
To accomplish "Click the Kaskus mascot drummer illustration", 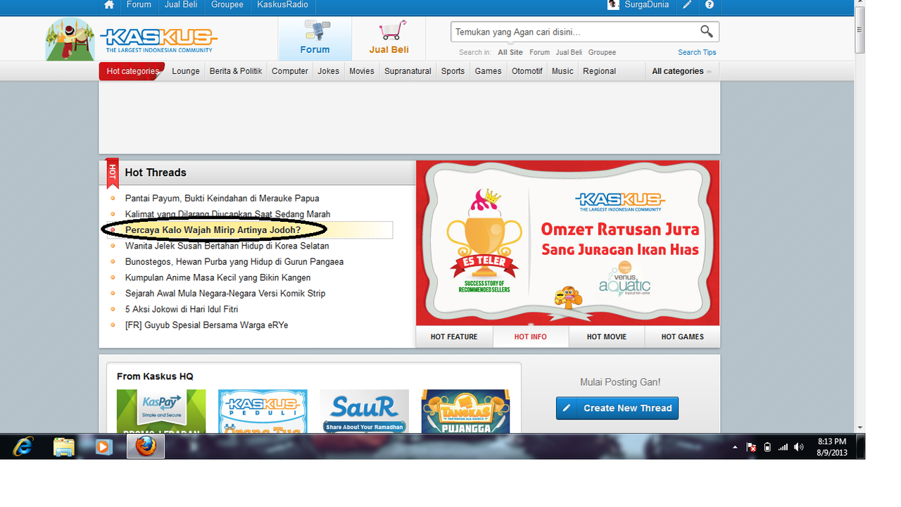I will pyautogui.click(x=70, y=39).
